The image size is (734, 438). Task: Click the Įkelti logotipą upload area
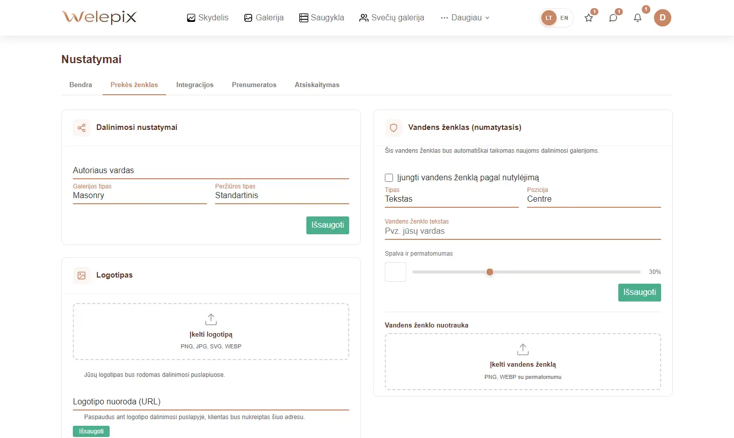[211, 332]
